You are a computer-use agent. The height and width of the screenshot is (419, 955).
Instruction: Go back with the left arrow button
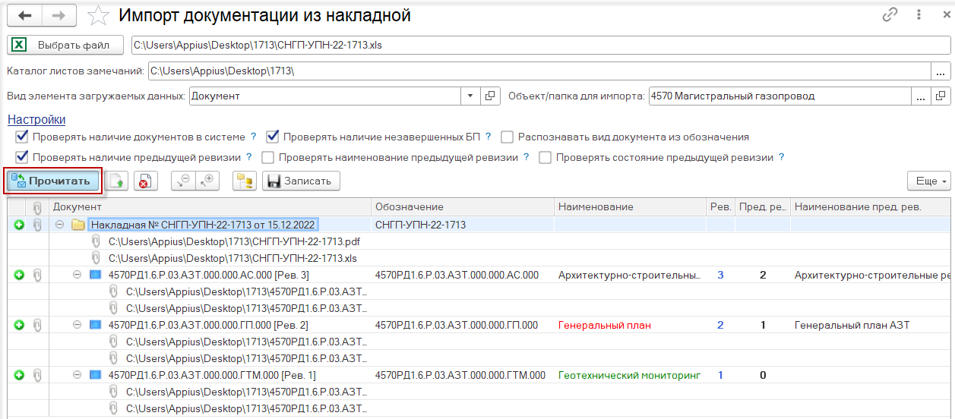pyautogui.click(x=25, y=16)
